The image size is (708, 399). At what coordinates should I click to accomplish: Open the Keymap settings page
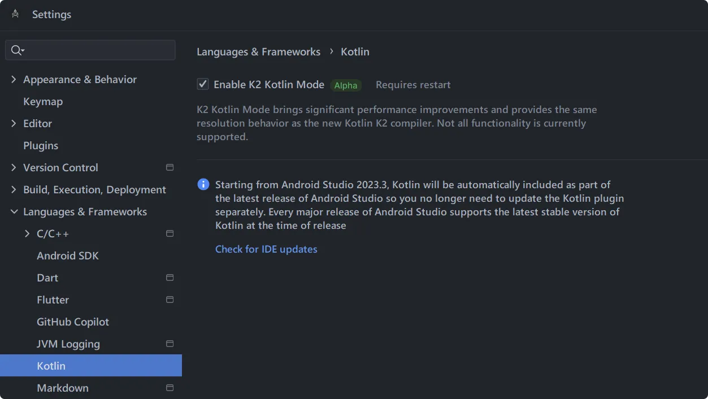(x=43, y=102)
